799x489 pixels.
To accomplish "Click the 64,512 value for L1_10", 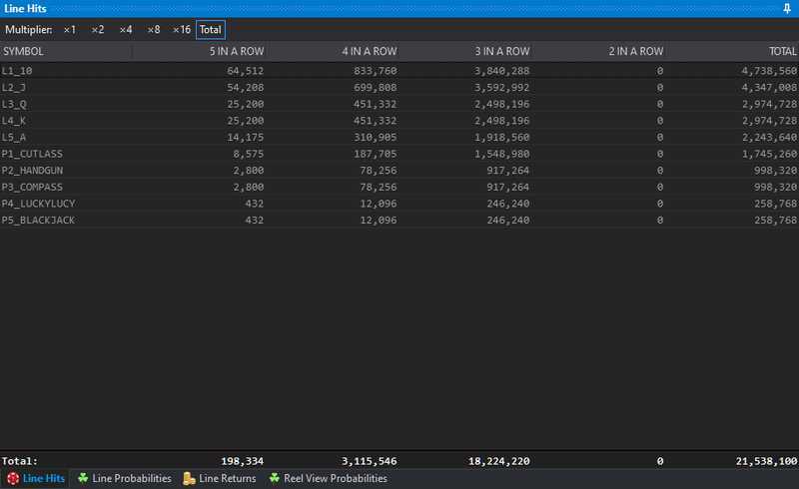I will tap(245, 71).
